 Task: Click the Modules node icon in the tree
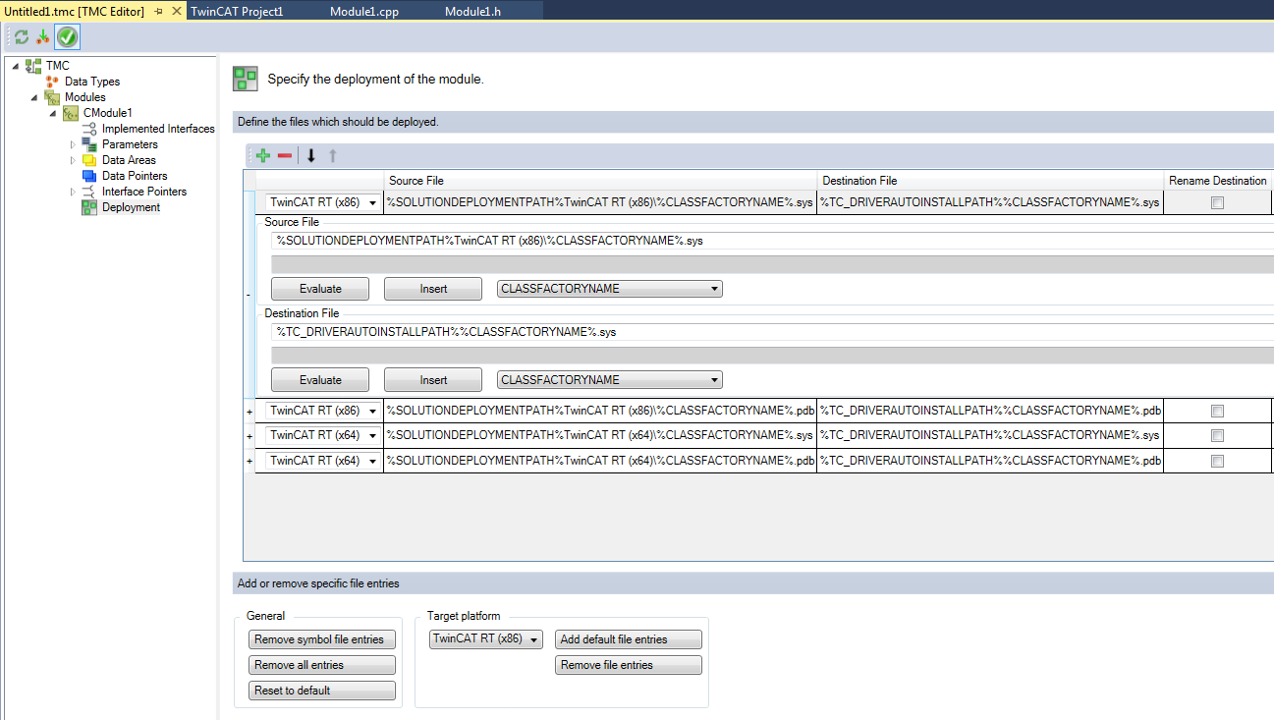point(53,97)
